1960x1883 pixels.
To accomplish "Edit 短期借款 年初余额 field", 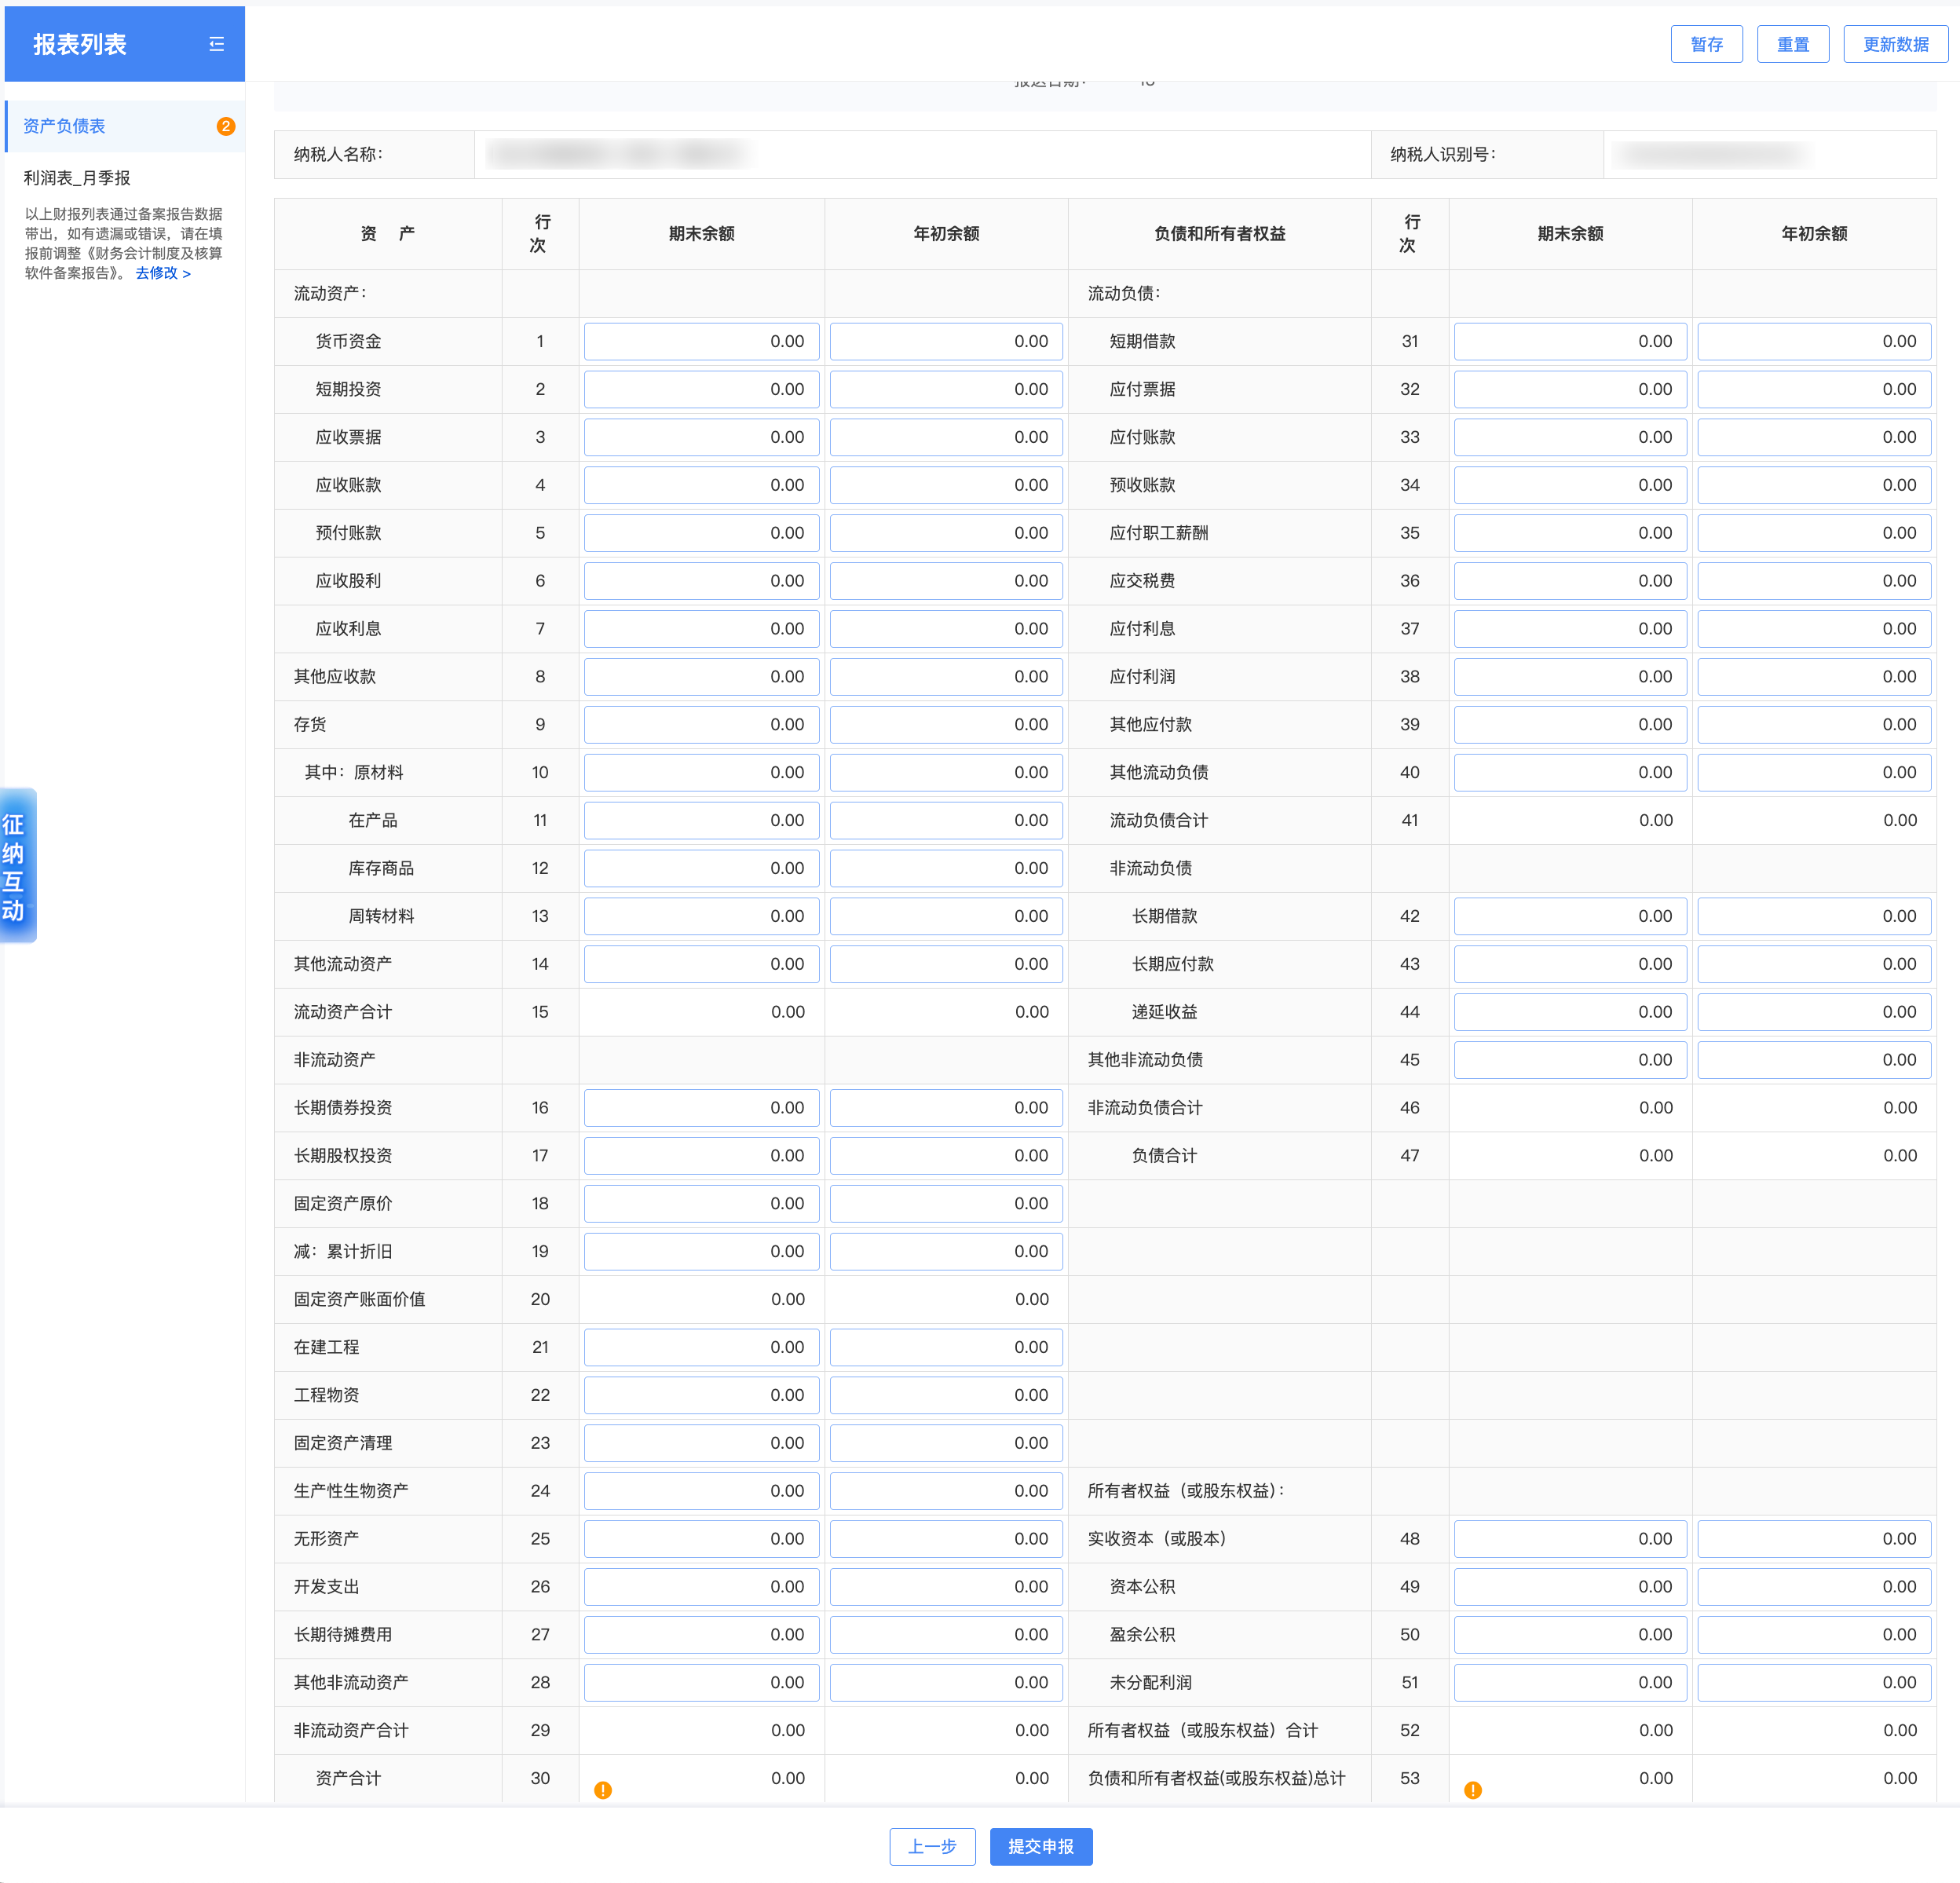I will coord(1813,341).
